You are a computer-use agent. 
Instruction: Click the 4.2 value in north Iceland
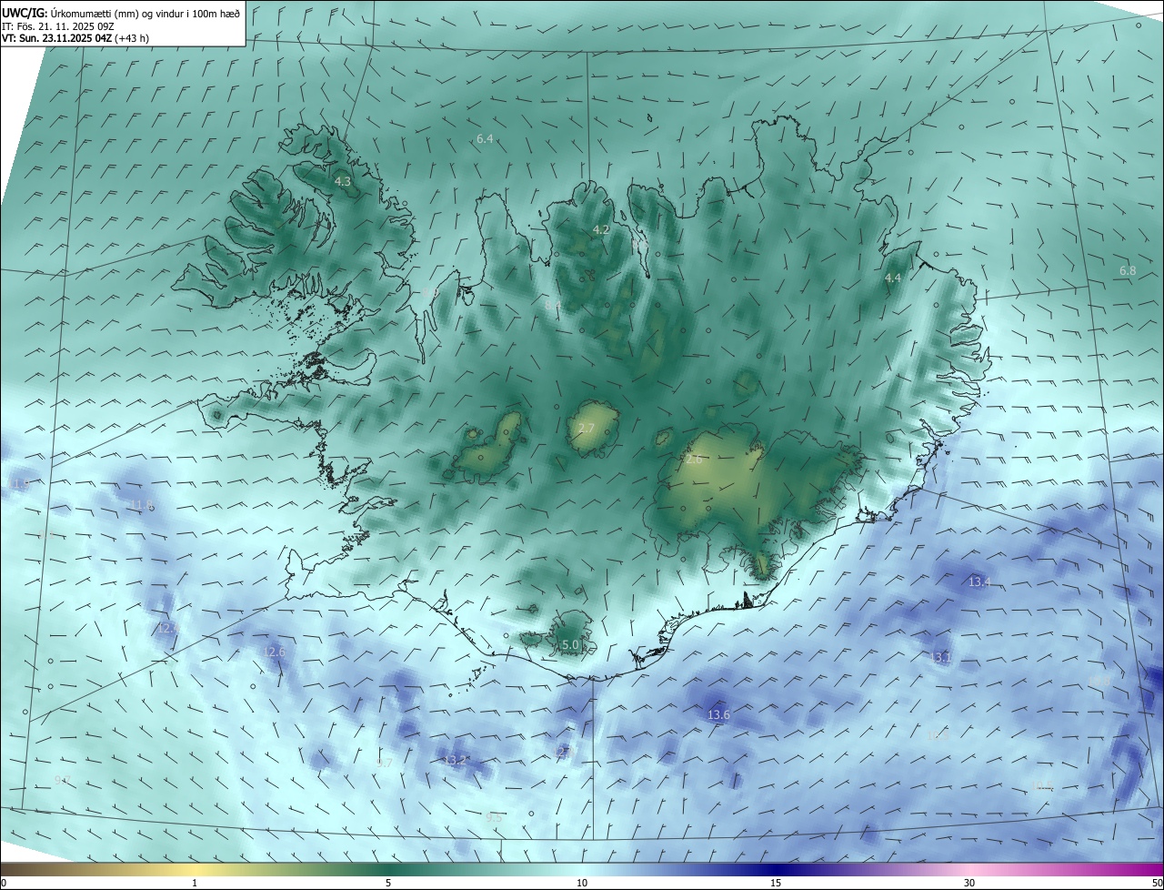coord(601,230)
